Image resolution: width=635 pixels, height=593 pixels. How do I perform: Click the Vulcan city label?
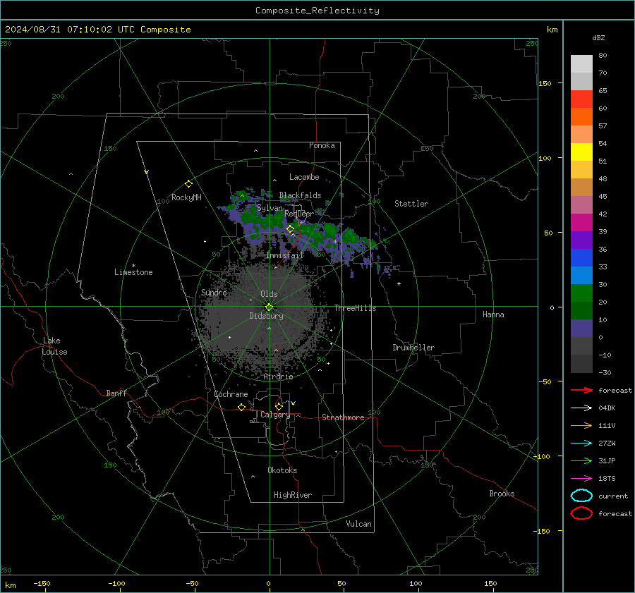pos(358,524)
